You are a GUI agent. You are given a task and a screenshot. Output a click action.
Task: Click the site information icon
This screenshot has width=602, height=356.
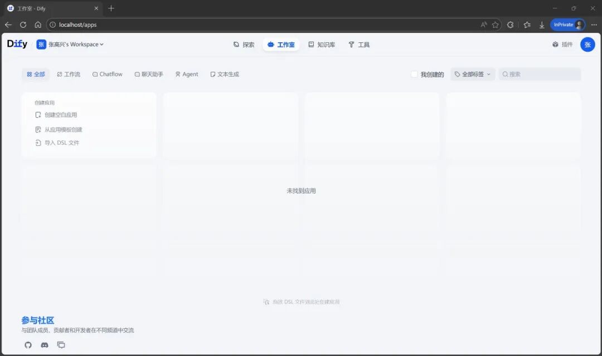click(52, 25)
